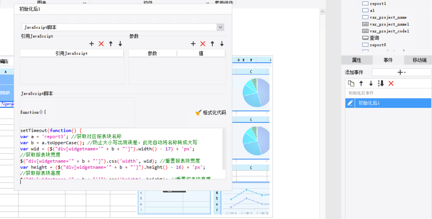Select the 查询 button node in the tree
This screenshot has width=432, height=219.
(x=374, y=38)
